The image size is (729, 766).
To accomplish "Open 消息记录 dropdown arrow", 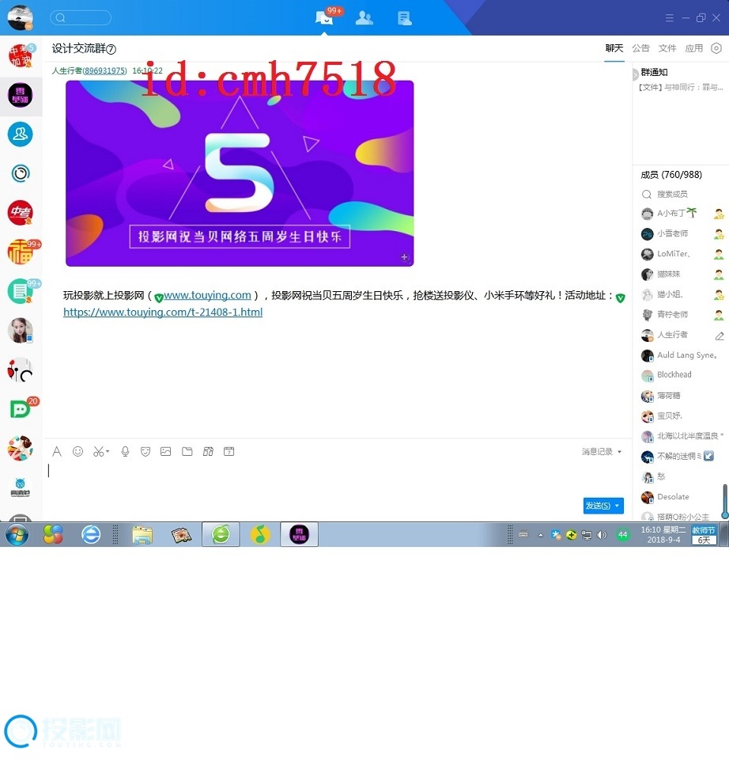I will (620, 452).
